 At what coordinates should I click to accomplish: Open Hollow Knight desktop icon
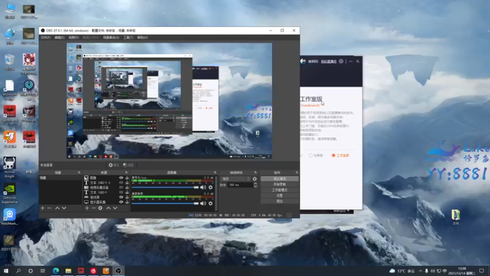point(9,167)
